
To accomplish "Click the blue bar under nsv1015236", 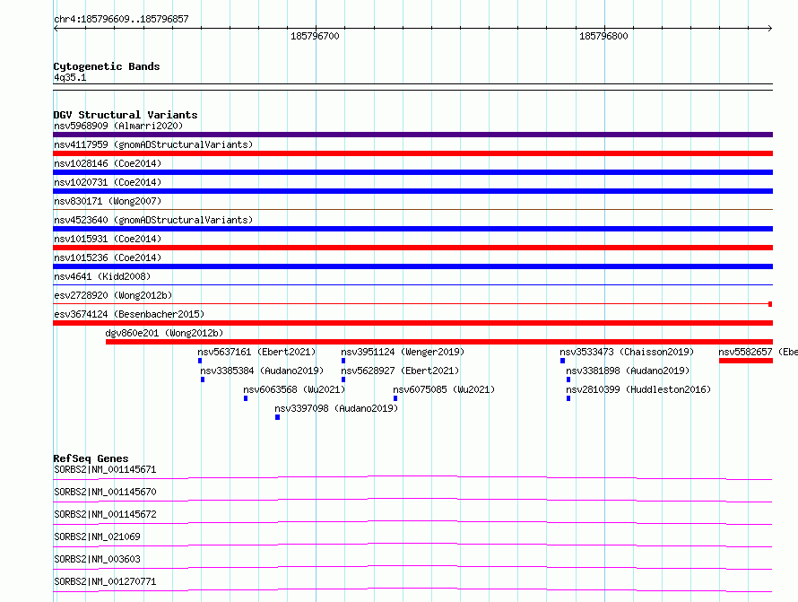I will point(412,266).
